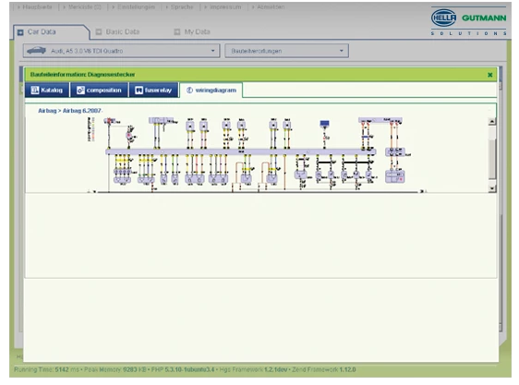Viewport: 519px width, 385px height.
Task: Expand the Bauteilverortungen dropdown
Action: [286, 51]
